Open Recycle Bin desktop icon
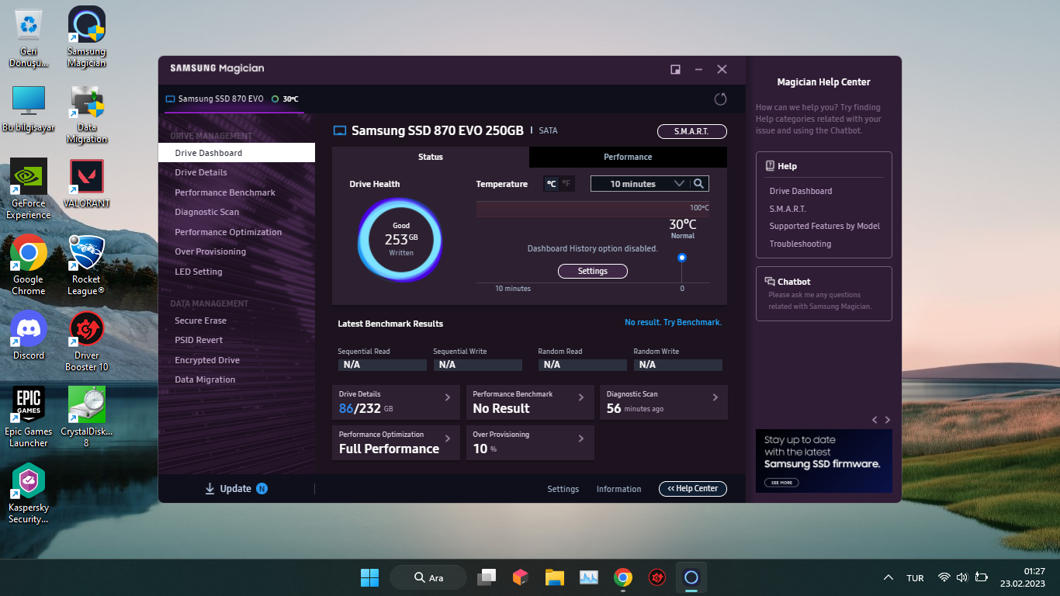This screenshot has width=1060, height=596. [29, 37]
